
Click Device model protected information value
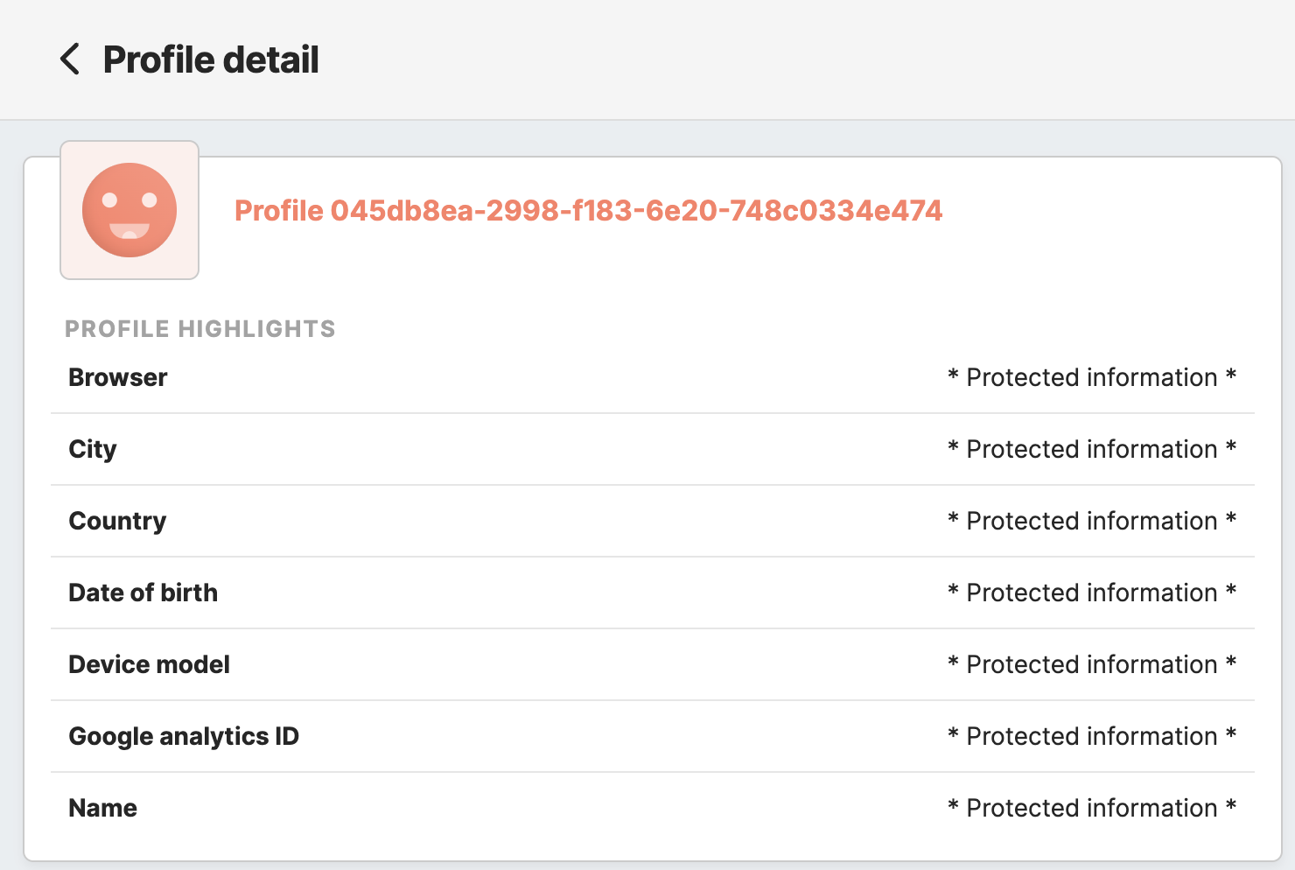(1092, 664)
